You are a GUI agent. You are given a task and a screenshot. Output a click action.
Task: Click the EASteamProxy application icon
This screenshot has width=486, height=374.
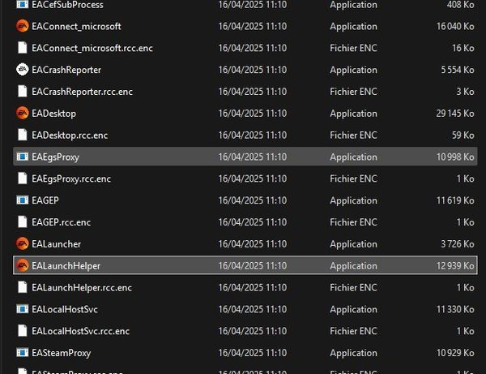[x=23, y=353]
